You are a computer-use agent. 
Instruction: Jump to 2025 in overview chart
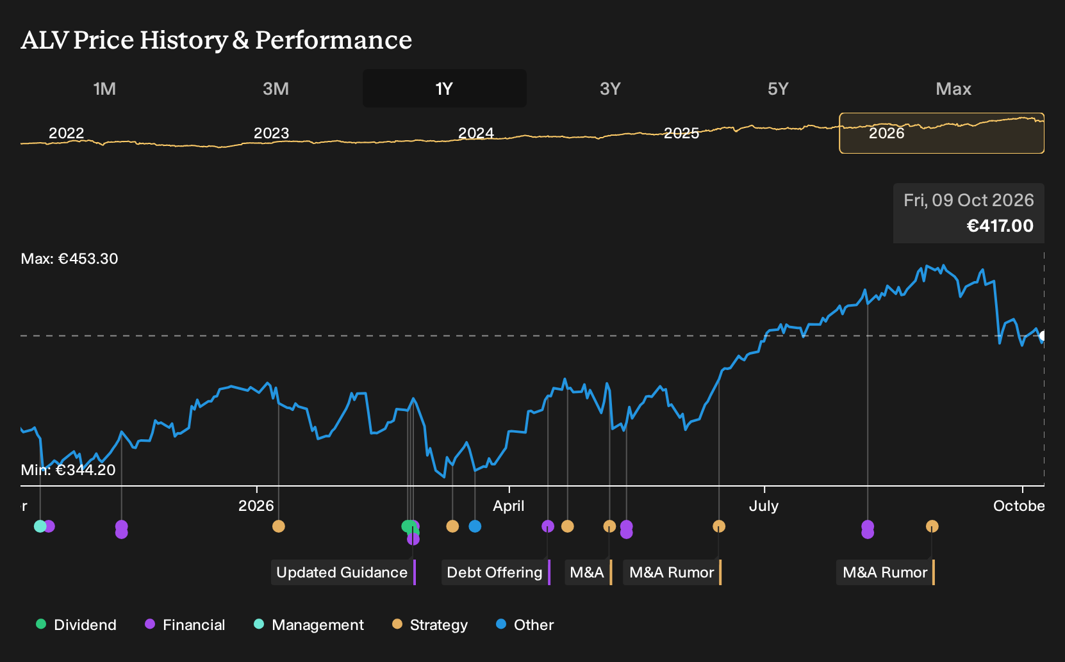click(x=681, y=133)
